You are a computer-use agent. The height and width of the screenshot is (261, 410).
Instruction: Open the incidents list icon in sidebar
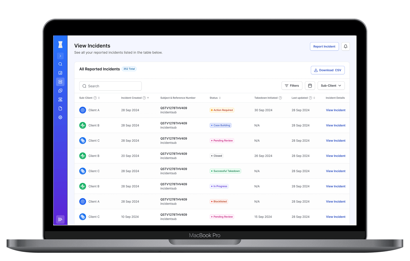60,82
